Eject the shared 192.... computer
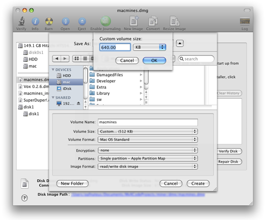This screenshot has height=220, width=265. point(79,103)
